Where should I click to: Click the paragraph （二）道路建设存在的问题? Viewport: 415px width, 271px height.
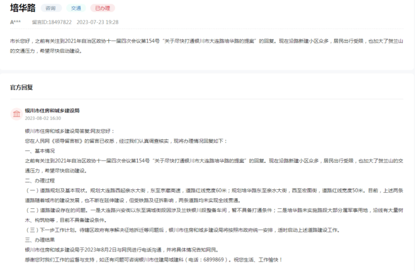(213, 215)
